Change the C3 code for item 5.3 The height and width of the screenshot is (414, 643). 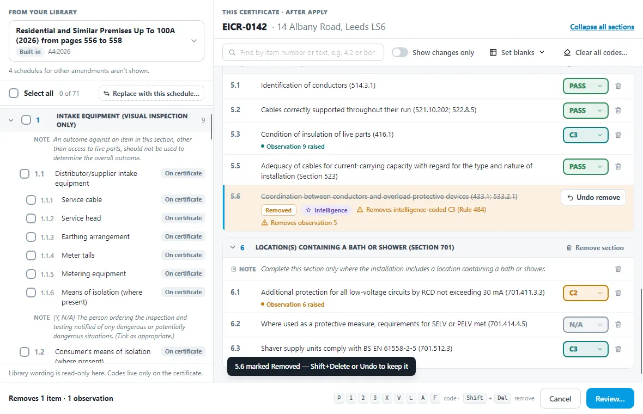(x=586, y=135)
